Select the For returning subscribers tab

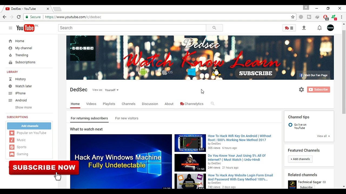(89, 118)
